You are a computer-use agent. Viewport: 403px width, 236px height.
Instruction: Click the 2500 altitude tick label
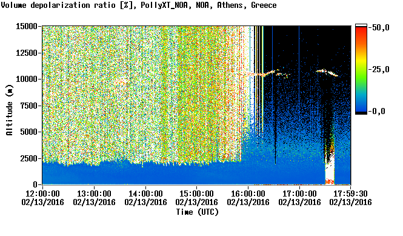[28, 158]
